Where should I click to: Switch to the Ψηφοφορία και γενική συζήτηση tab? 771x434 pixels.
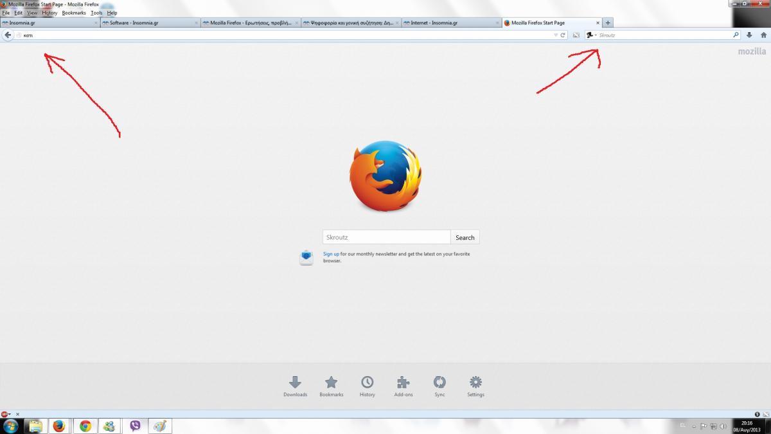click(x=351, y=23)
